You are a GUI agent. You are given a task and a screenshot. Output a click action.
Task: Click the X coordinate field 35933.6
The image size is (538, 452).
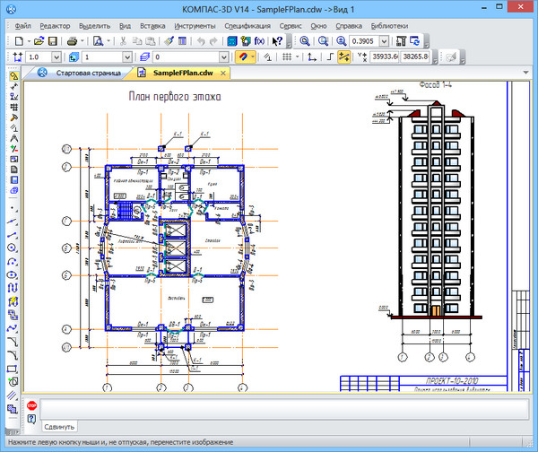[x=383, y=57]
